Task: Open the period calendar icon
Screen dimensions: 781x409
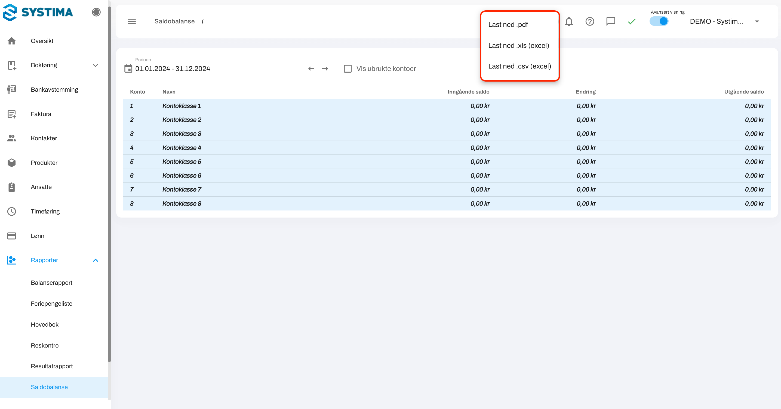Action: point(128,69)
